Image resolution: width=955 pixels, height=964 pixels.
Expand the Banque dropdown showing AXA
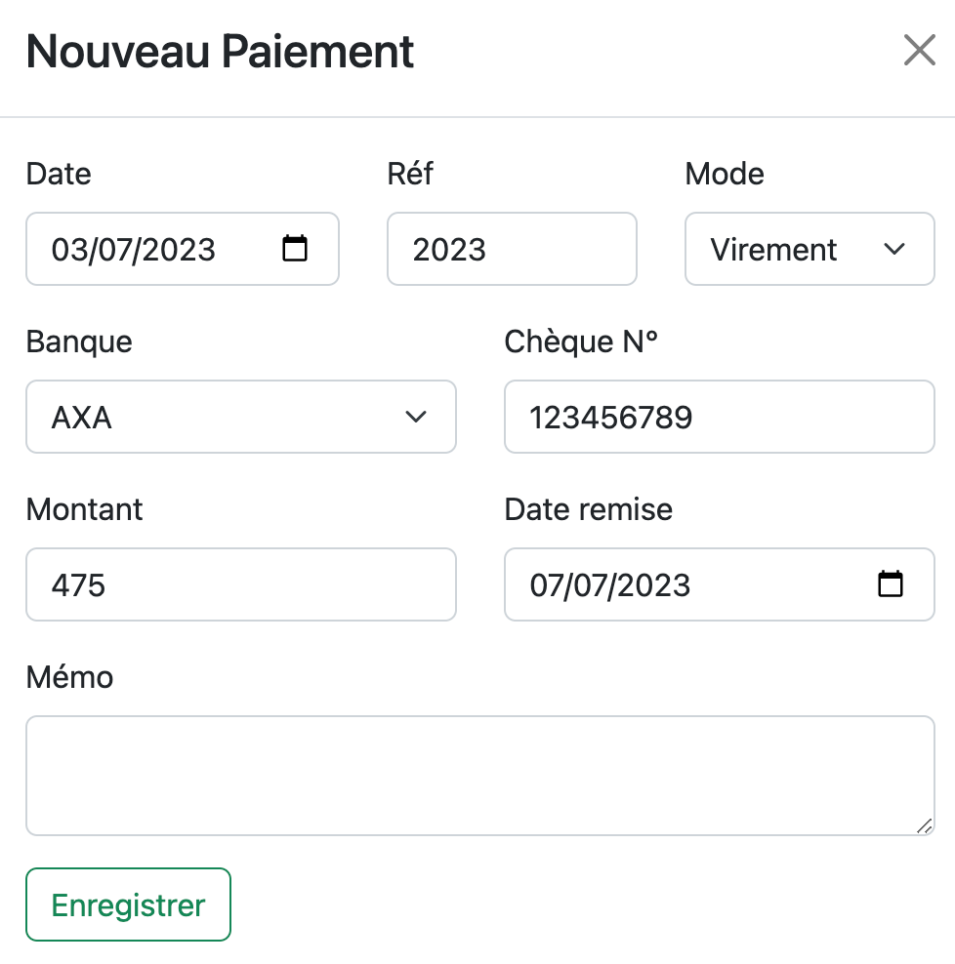241,417
